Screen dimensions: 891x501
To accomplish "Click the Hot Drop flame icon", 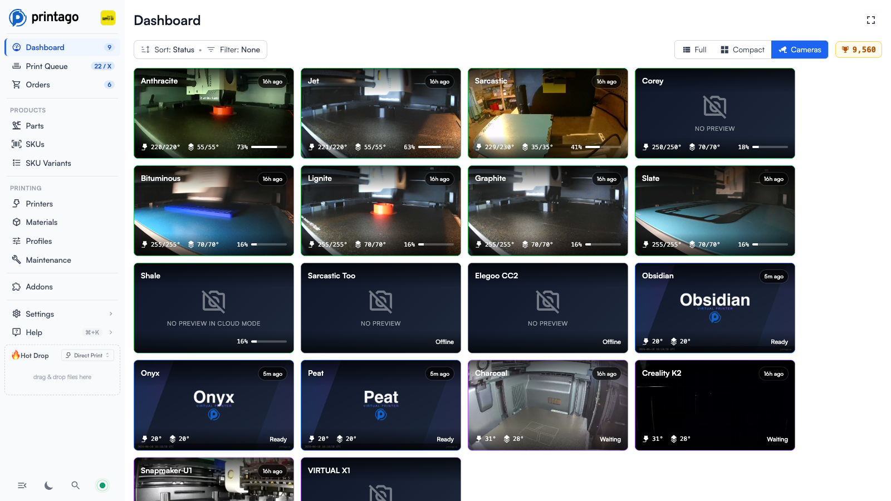I will pyautogui.click(x=16, y=355).
